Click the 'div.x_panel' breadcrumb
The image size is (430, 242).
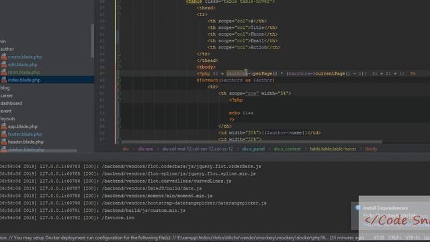253,149
